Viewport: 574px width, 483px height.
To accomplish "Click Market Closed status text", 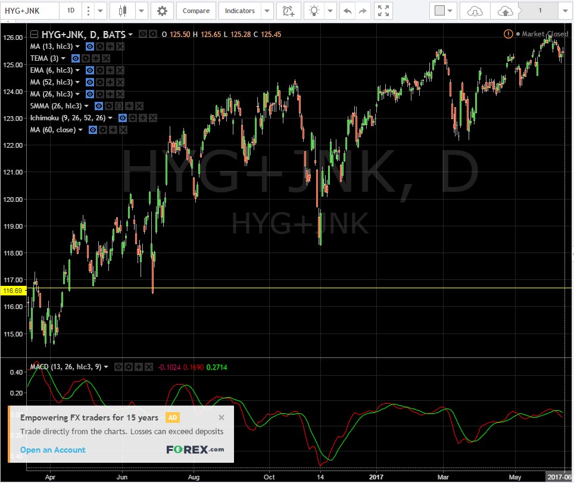I will (x=545, y=34).
